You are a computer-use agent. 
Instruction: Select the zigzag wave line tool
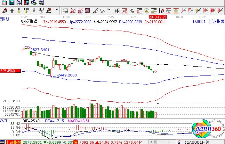102,11
